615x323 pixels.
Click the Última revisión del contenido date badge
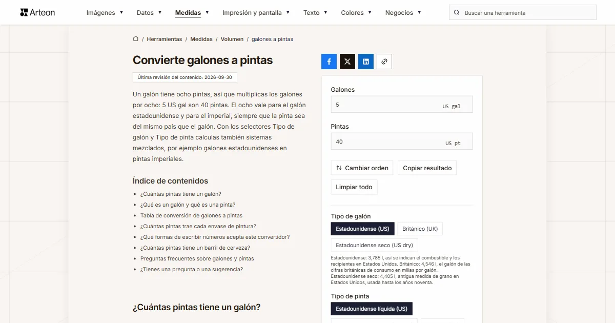tap(185, 77)
